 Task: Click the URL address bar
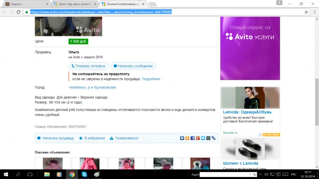point(166,12)
